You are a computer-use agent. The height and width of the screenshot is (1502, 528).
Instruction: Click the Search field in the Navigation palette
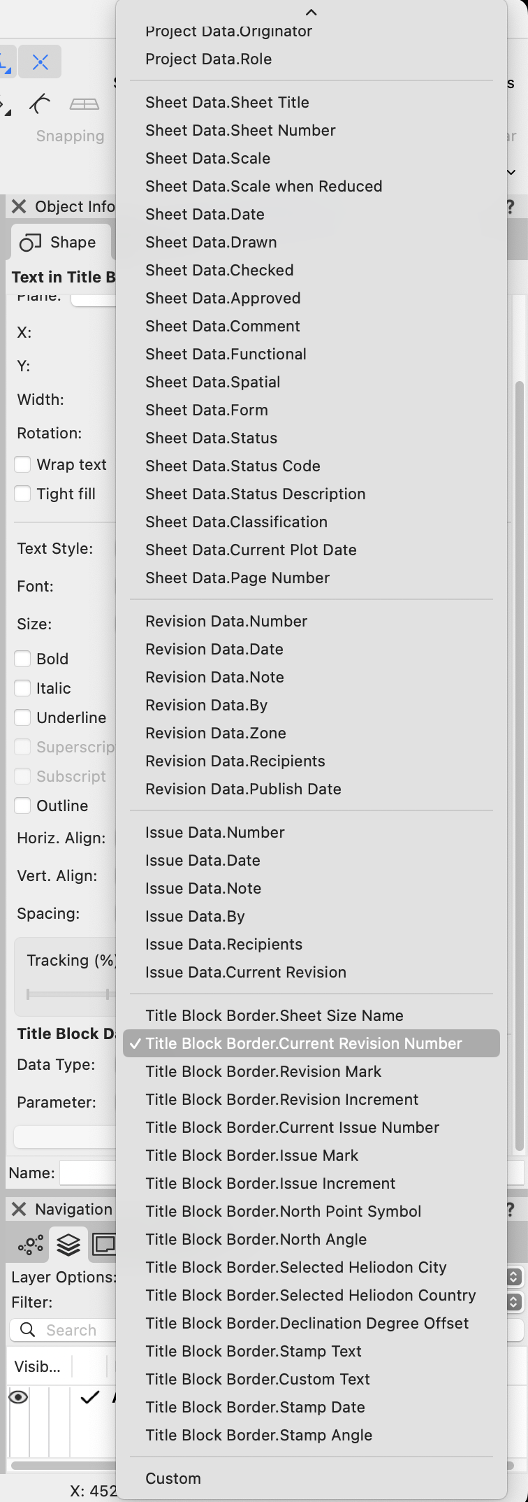coord(70,1329)
